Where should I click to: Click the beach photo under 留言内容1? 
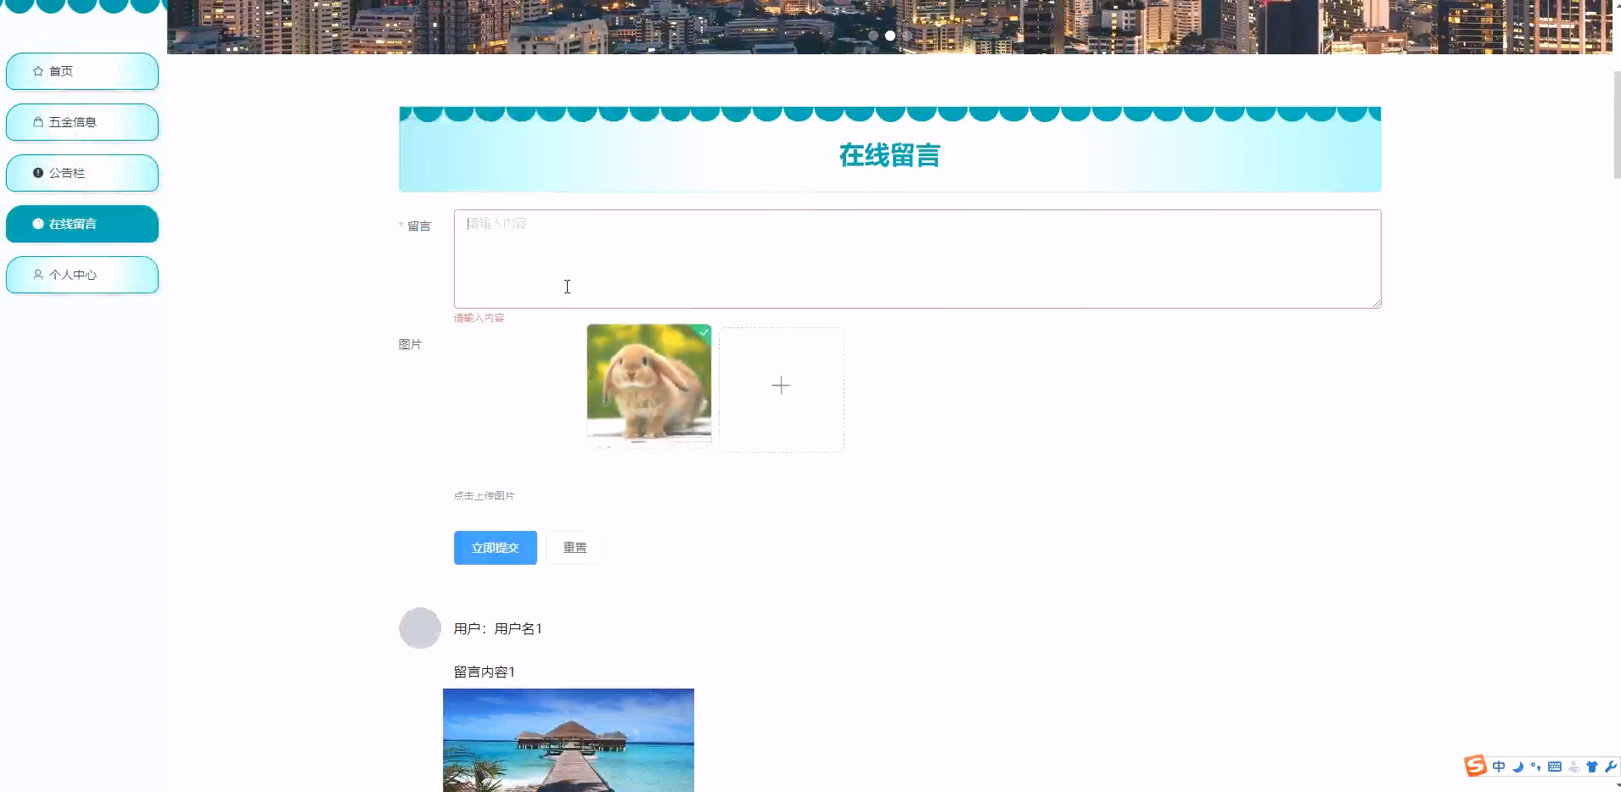click(569, 739)
